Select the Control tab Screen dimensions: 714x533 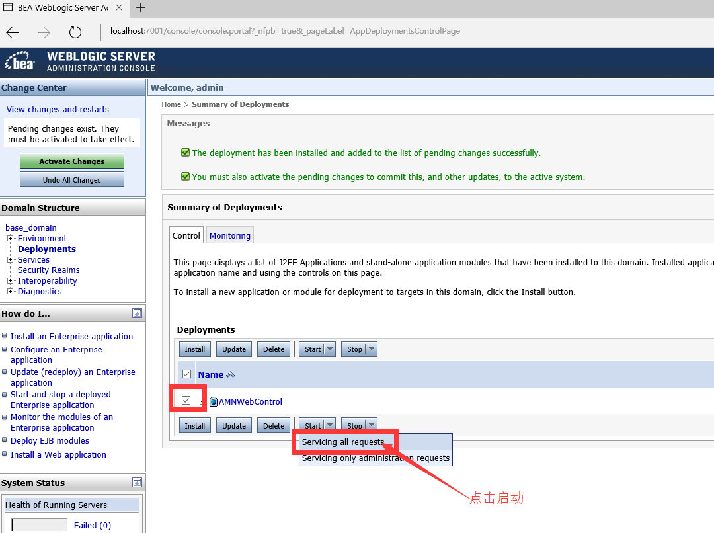click(186, 235)
